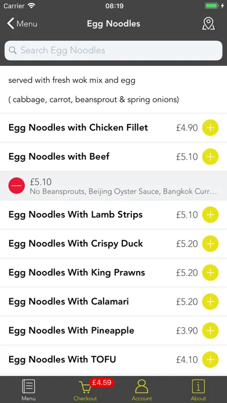
Task: Add Egg Noodles with Beef to order
Action: (x=210, y=156)
